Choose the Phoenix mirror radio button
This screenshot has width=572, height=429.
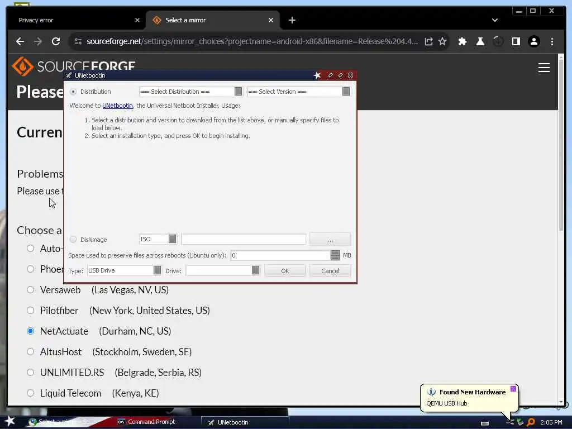[x=31, y=269]
